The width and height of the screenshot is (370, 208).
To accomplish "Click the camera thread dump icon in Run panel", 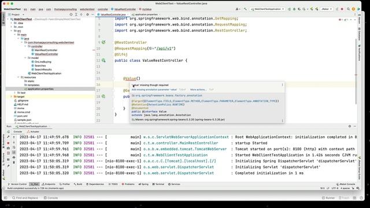I will [8, 148].
